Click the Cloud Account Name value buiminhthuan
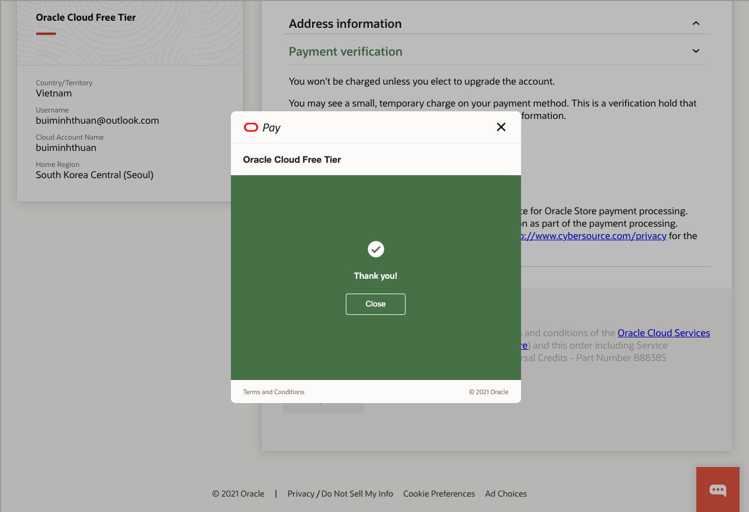 click(x=66, y=147)
